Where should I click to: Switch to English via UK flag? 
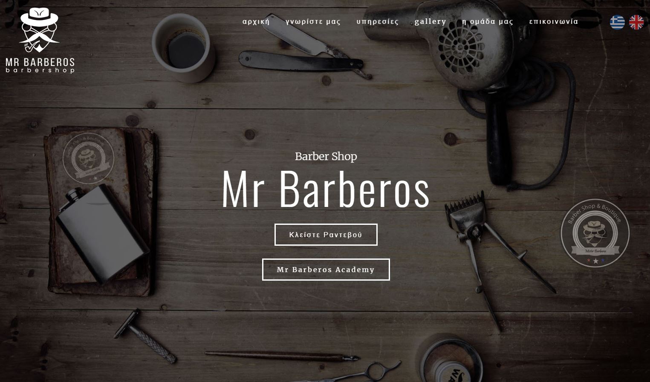coord(636,22)
